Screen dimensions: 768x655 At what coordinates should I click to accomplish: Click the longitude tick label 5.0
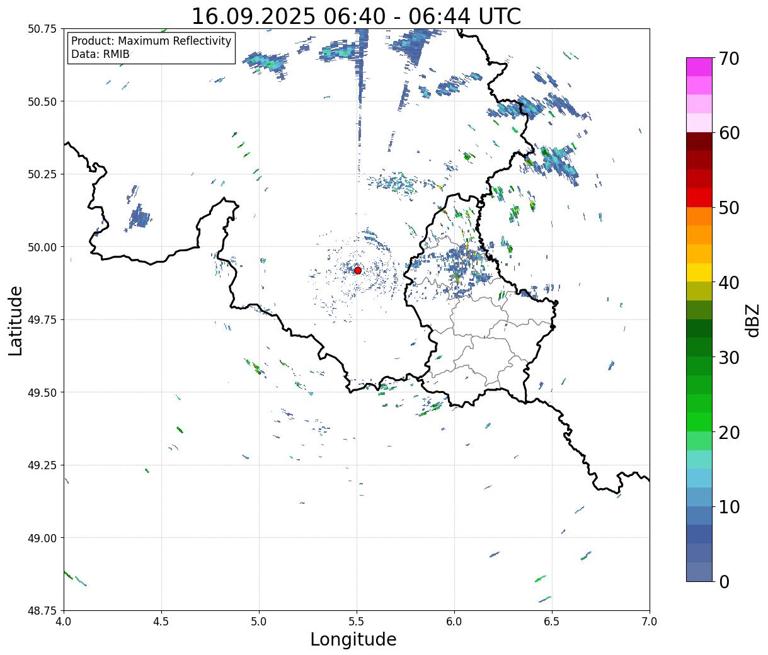pos(259,621)
